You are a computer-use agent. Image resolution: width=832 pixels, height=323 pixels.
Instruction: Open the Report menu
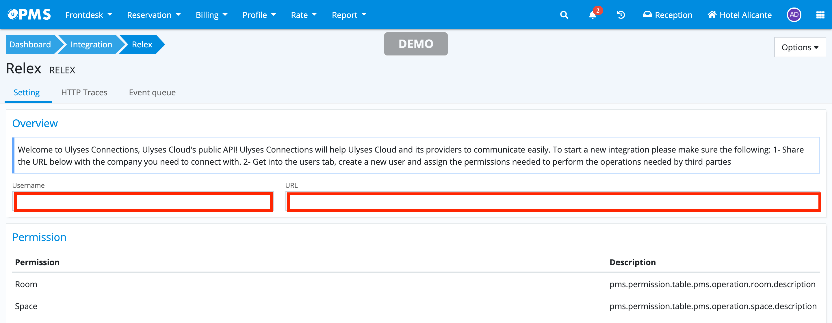(349, 15)
